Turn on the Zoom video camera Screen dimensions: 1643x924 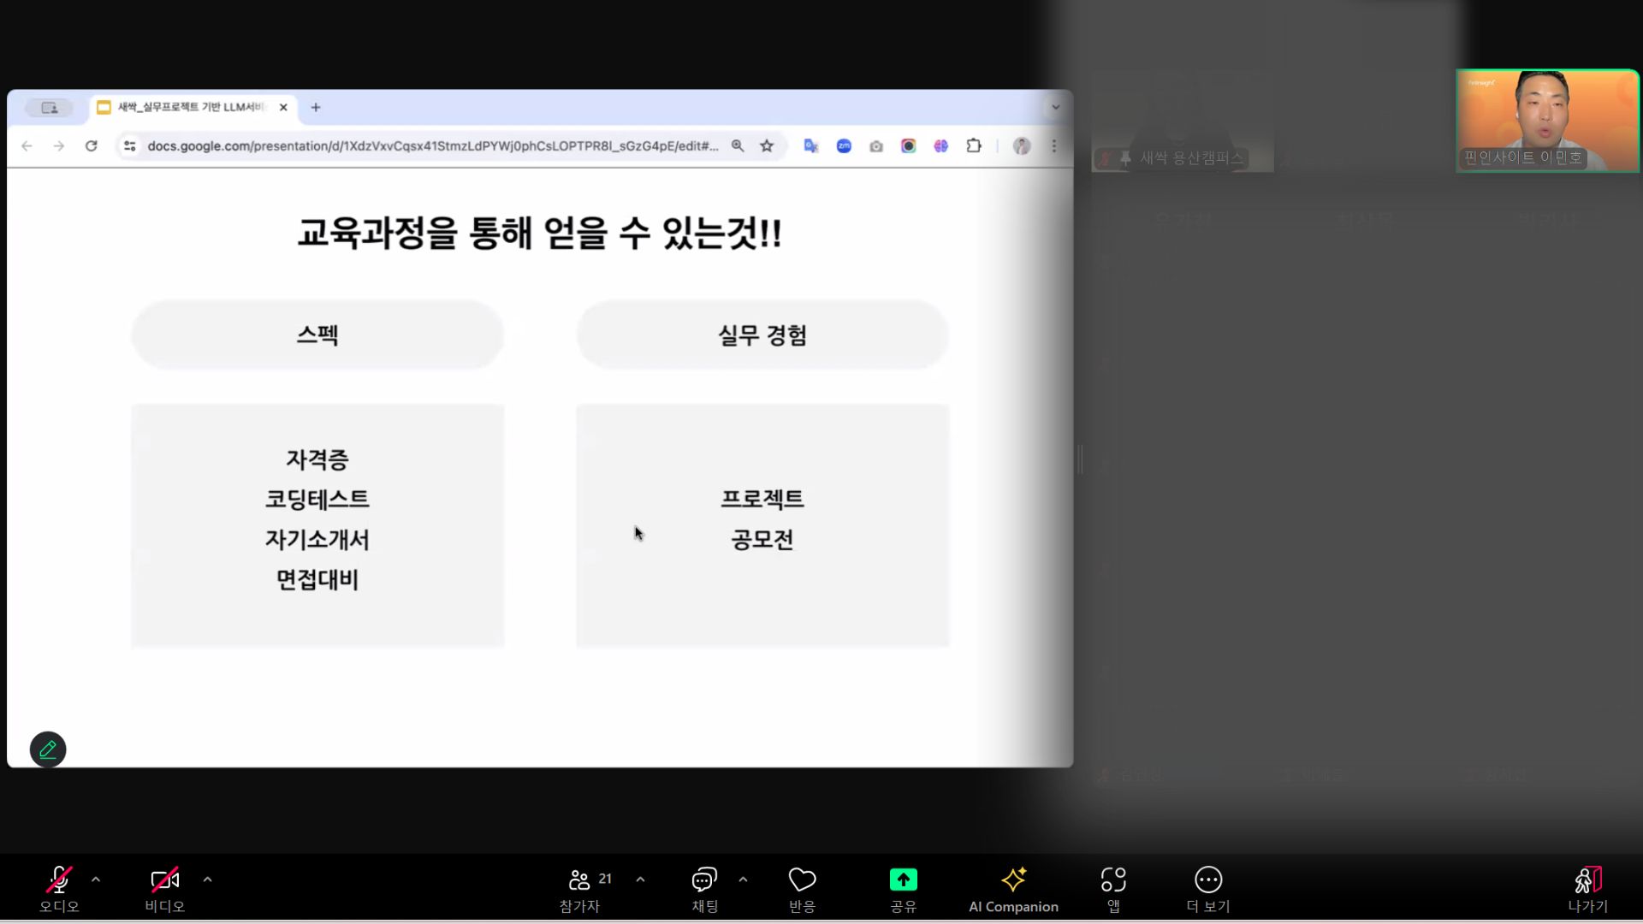point(164,888)
